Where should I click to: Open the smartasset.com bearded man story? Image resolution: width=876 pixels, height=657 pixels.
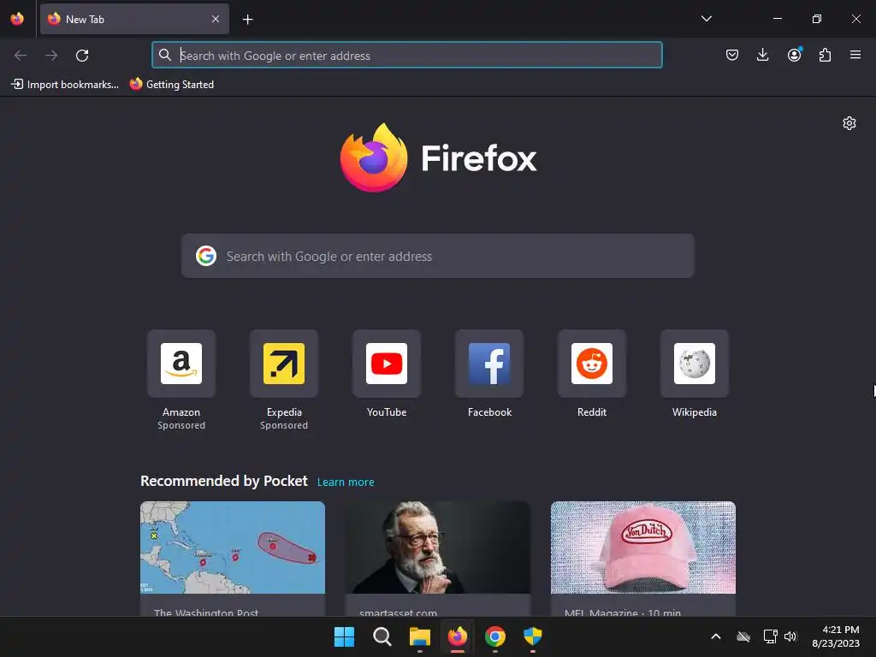pyautogui.click(x=438, y=559)
